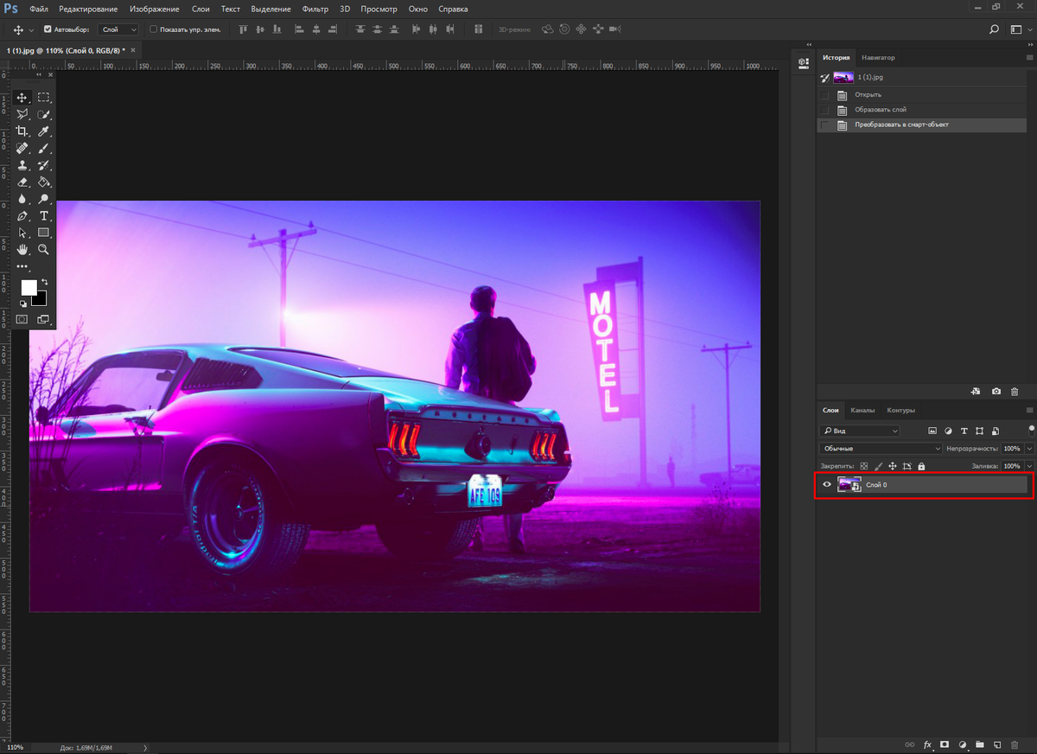
Task: Toggle Показать упр. элем. checkbox
Action: tap(153, 29)
